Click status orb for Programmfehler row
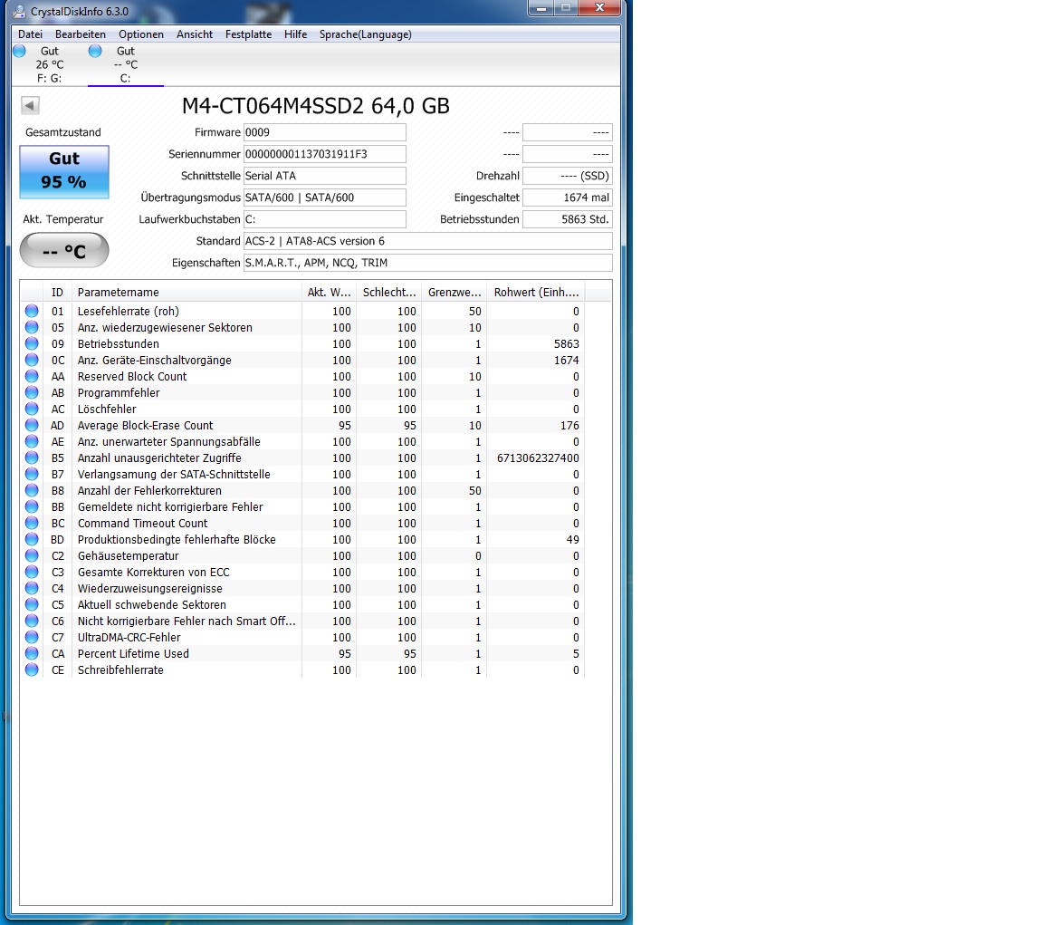 coord(32,392)
